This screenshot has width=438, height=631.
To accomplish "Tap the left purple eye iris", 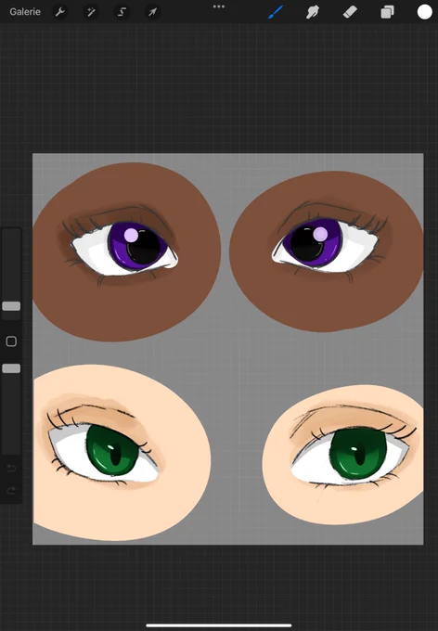I will tap(138, 245).
